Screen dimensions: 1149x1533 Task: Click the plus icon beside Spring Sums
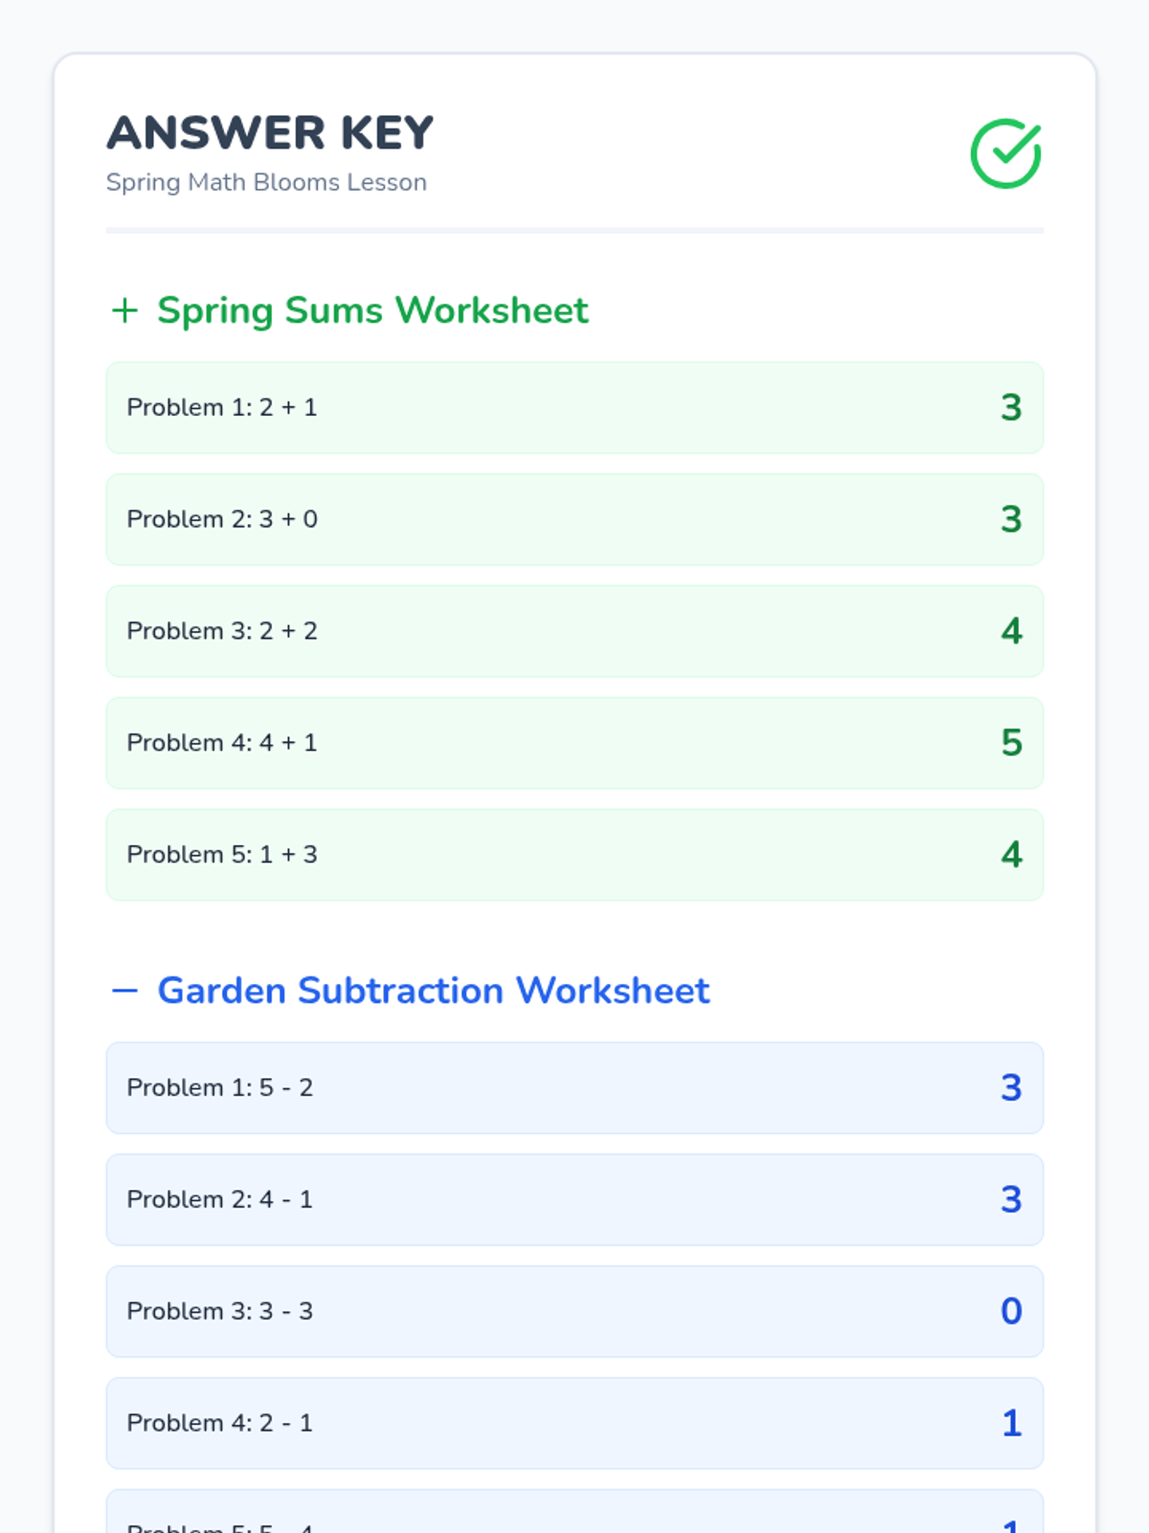pos(124,310)
